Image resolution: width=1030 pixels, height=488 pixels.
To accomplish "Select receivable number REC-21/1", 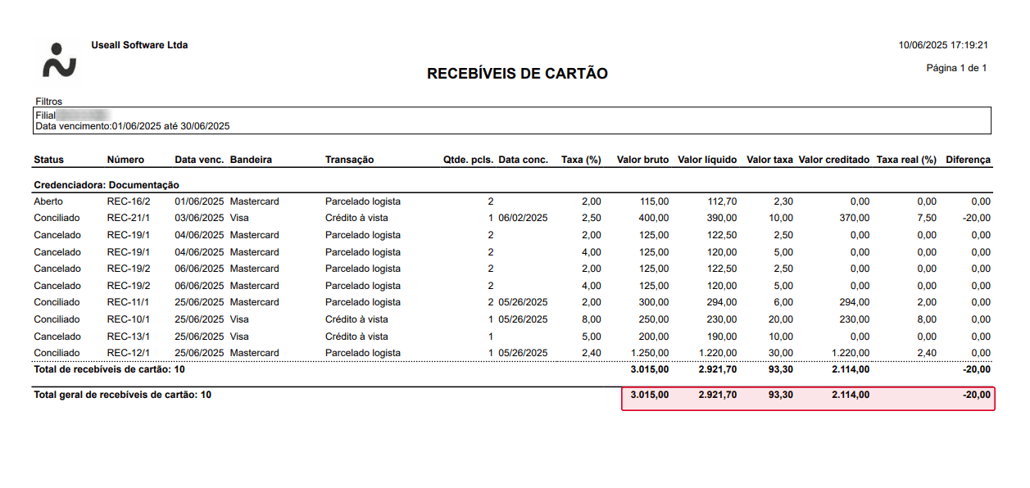I will pyautogui.click(x=129, y=218).
